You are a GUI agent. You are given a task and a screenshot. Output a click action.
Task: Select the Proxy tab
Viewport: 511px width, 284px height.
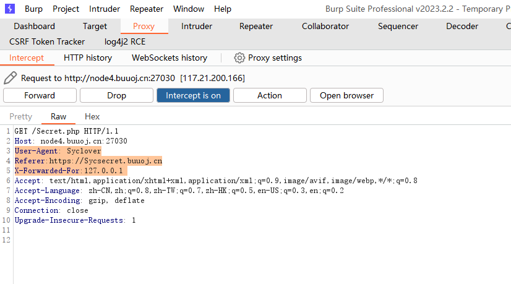click(144, 26)
